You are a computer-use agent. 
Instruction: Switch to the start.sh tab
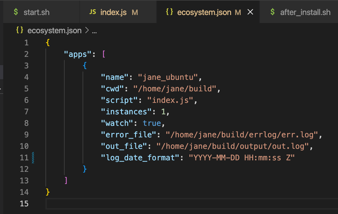point(41,12)
